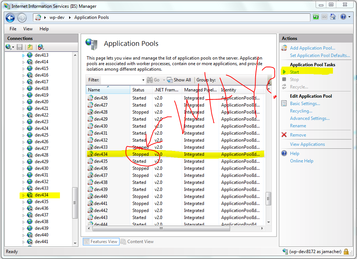Sort the list by Status column header
The width and height of the screenshot is (357, 259).
click(x=138, y=90)
